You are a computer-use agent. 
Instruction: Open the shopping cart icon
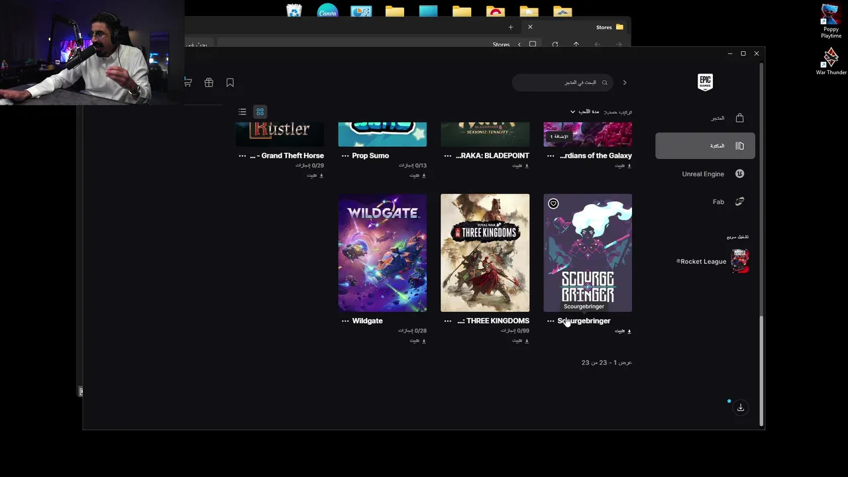click(x=188, y=83)
